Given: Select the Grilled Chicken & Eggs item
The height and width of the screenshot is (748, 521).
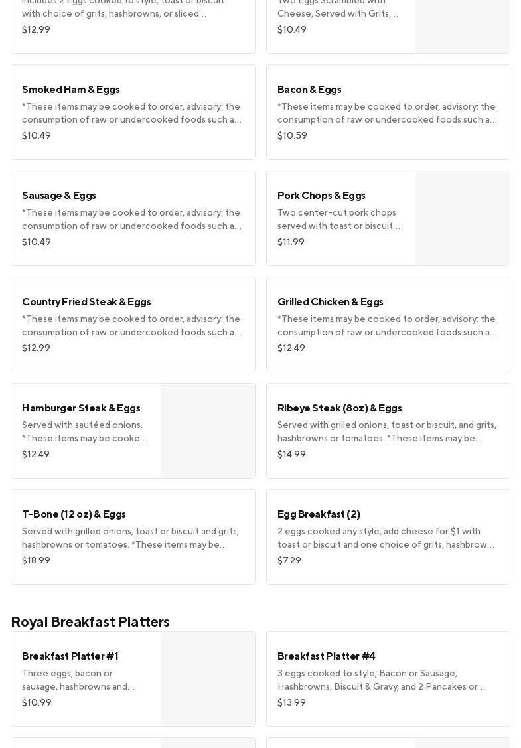Looking at the screenshot, I should 388,324.
